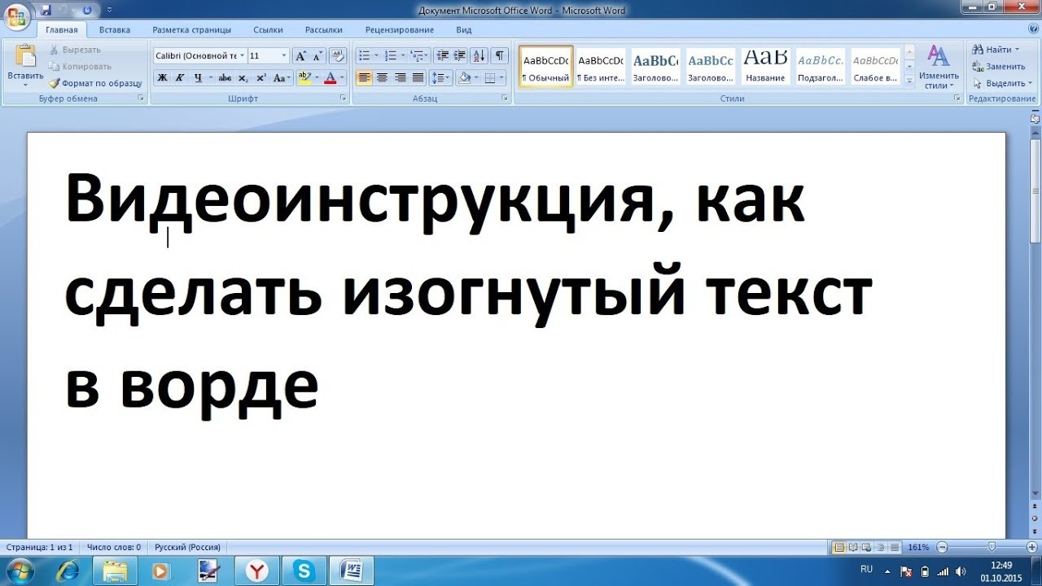Click the zoom slider handle
Screen dimensions: 1042x586
click(992, 548)
